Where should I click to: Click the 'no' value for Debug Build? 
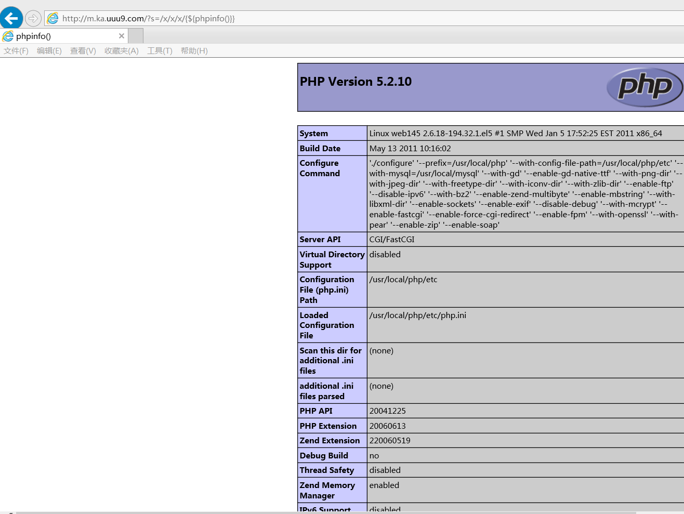tap(374, 456)
